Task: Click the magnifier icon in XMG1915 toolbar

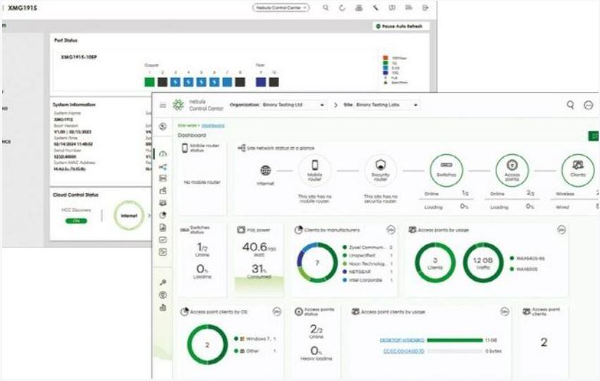Action: (x=325, y=8)
